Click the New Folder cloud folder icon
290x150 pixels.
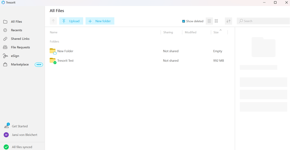coord(53,51)
